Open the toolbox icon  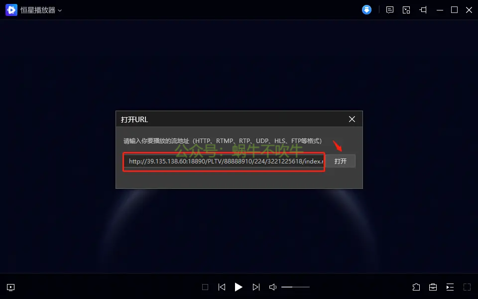pyautogui.click(x=433, y=287)
